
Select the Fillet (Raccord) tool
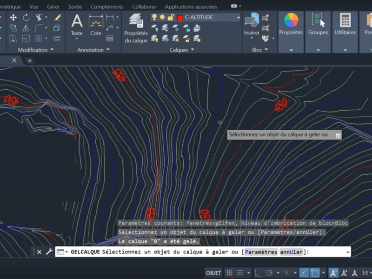point(39,28)
